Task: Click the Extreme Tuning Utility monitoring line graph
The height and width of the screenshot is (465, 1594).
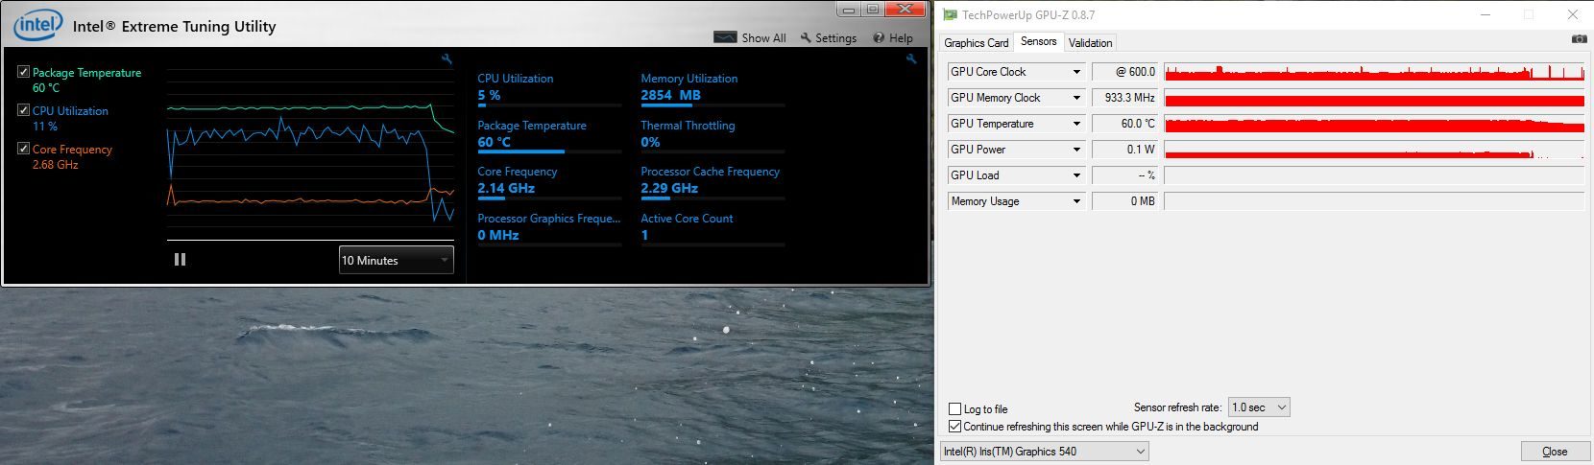Action: [x=311, y=153]
